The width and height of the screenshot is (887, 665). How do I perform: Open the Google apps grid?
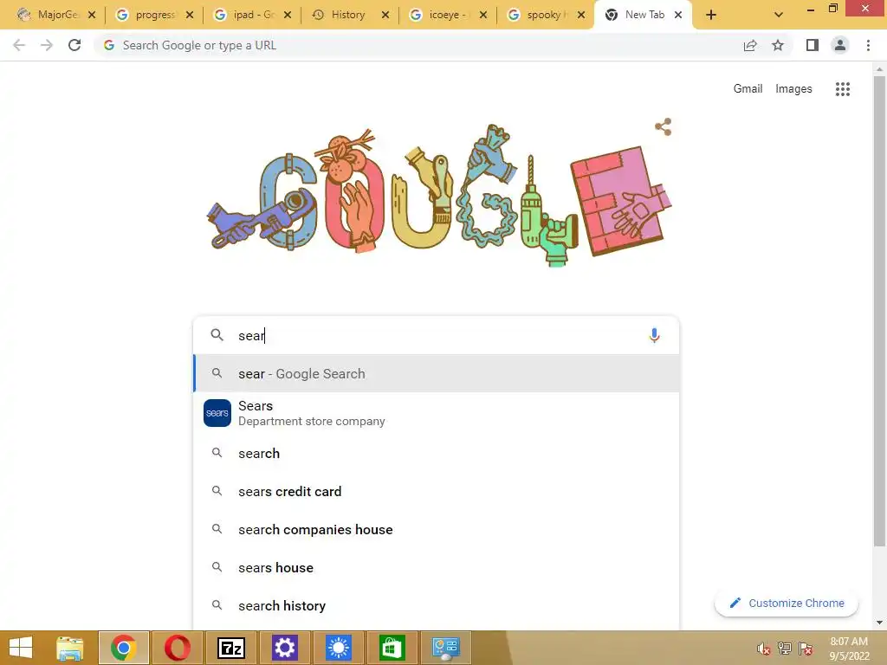coord(842,89)
